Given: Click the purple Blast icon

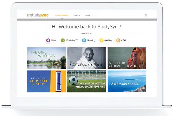Looking at the screenshot, I should (x=48, y=40).
